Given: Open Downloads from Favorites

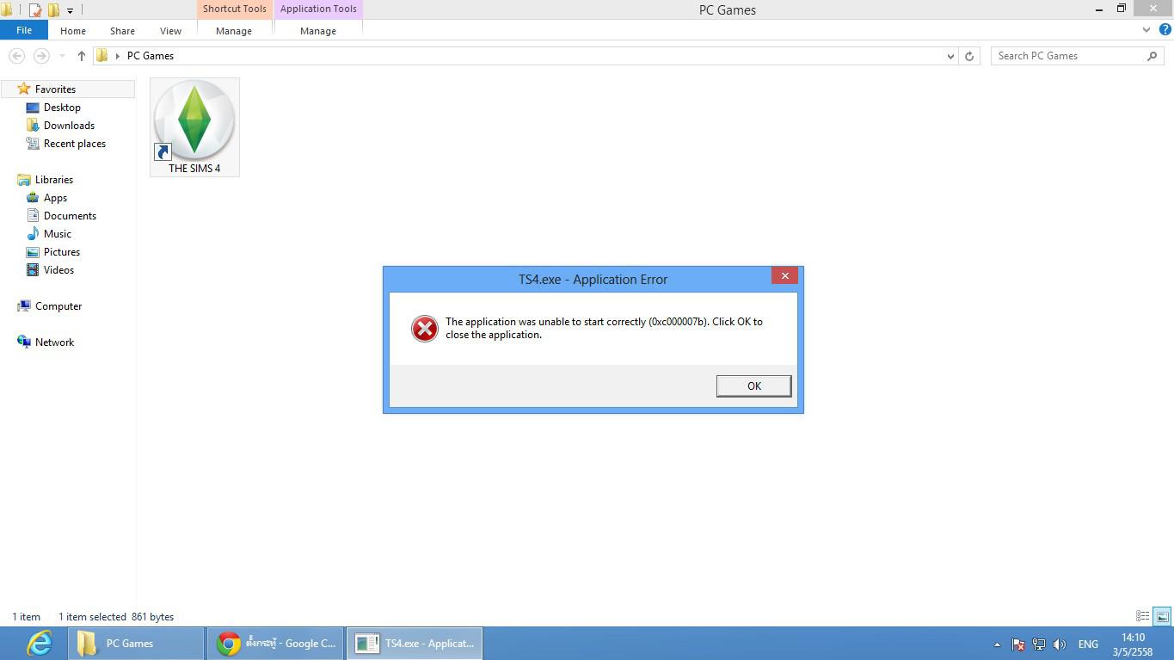Looking at the screenshot, I should point(69,126).
